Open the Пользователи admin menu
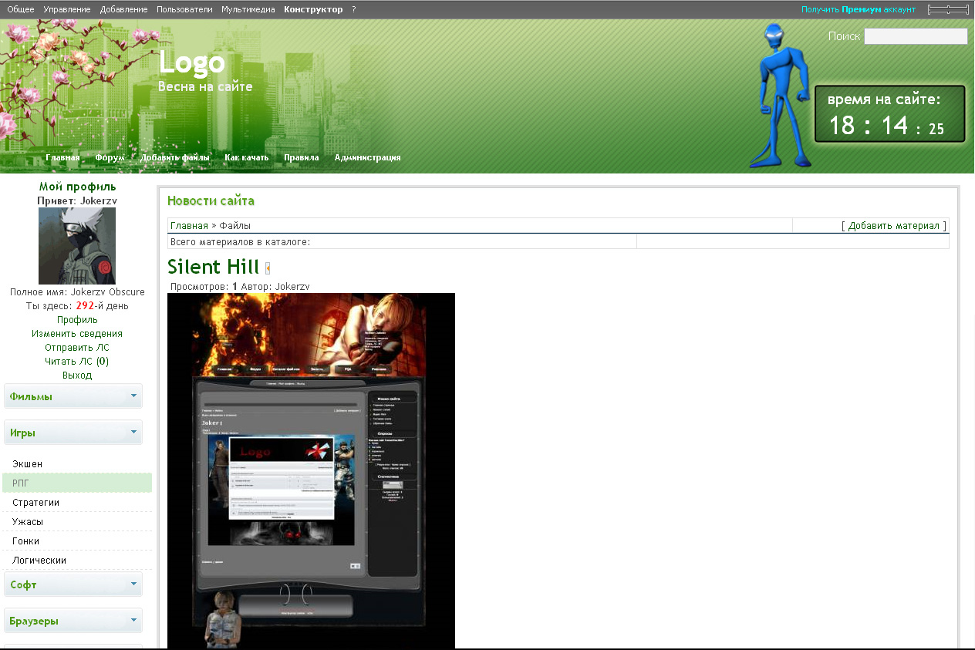 [184, 9]
